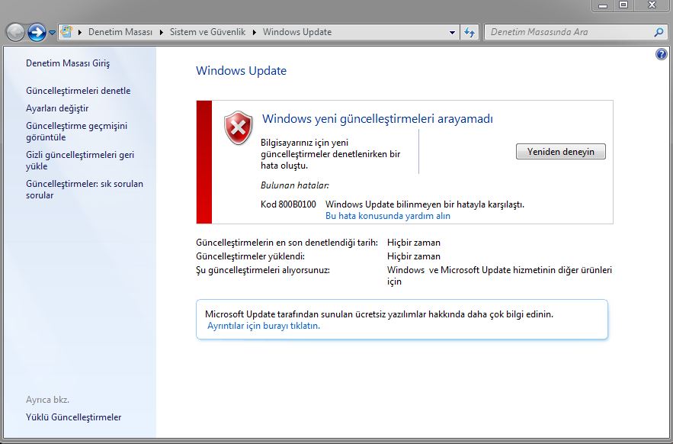Expand arrow after Sistem ve Güvenlik breadcrumb
The width and height of the screenshot is (673, 444).
[255, 32]
